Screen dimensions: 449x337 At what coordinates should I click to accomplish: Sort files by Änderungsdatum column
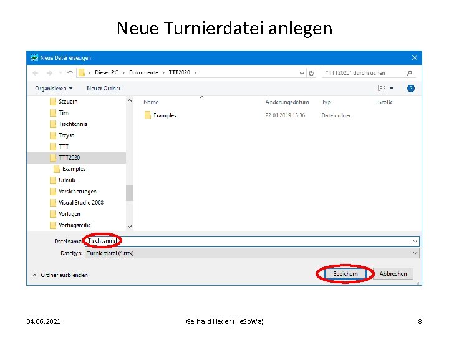pos(287,102)
